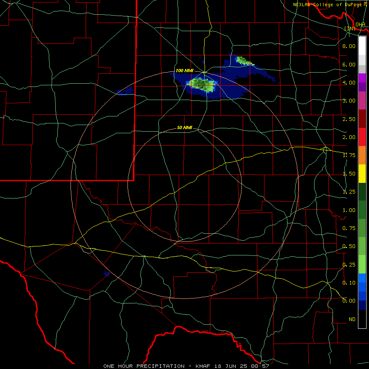Click the small blue precipitation patch in the southwest

pyautogui.click(x=107, y=273)
